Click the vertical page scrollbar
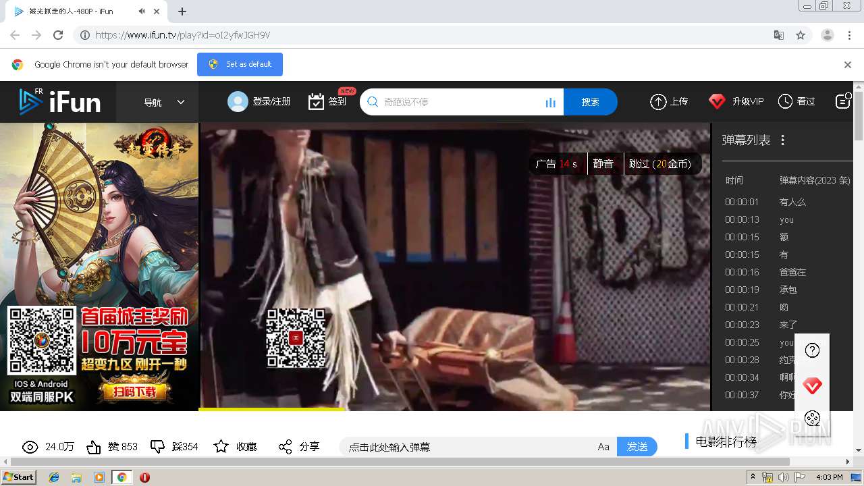Screen dimensions: 864x486 [859, 115]
